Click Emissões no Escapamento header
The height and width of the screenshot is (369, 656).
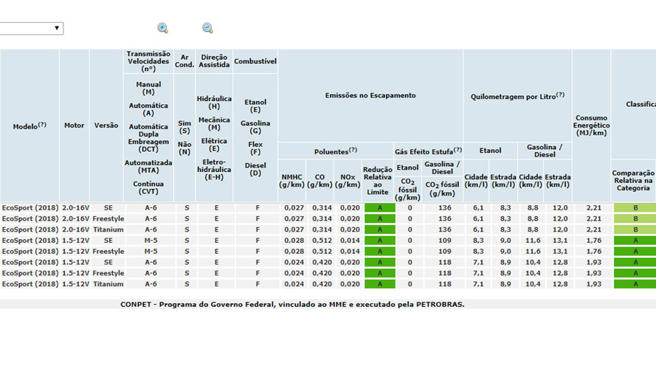[x=370, y=95]
